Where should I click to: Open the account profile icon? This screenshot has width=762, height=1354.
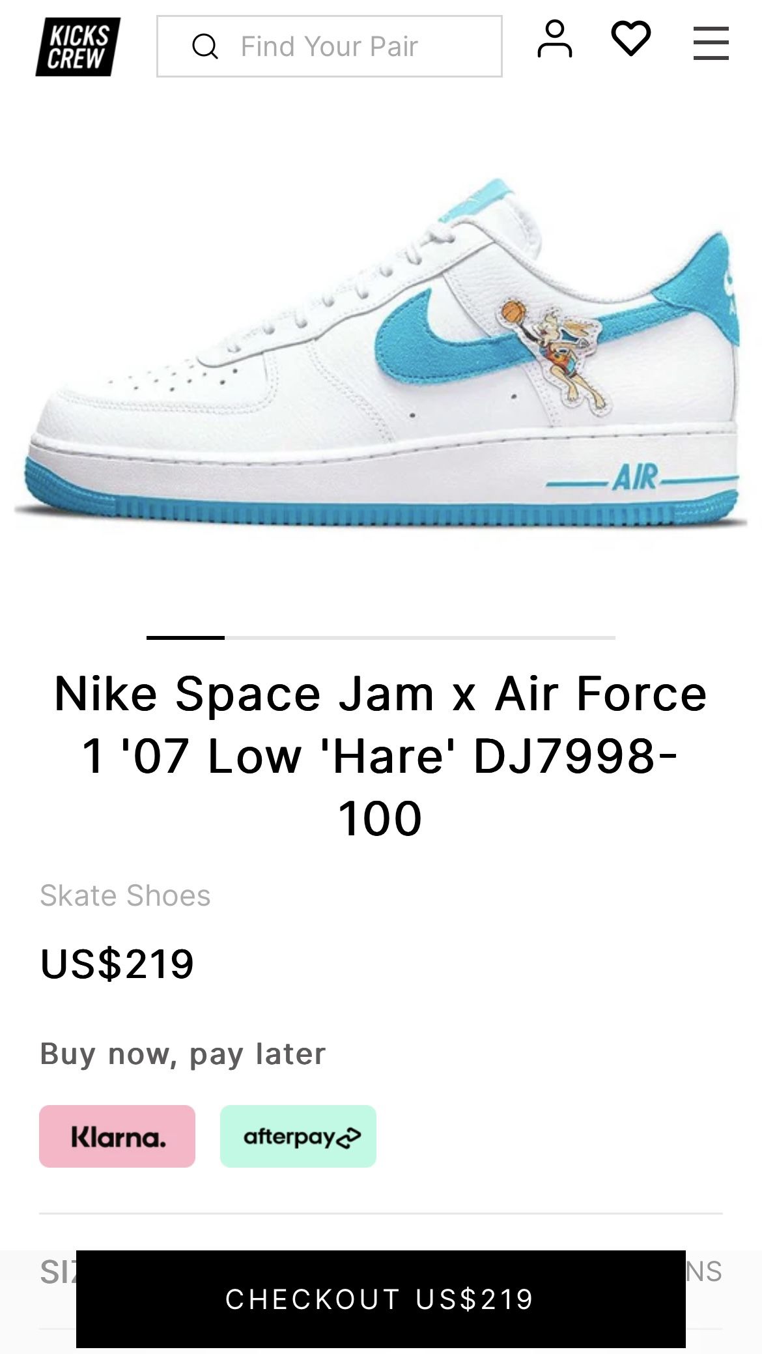tap(555, 39)
